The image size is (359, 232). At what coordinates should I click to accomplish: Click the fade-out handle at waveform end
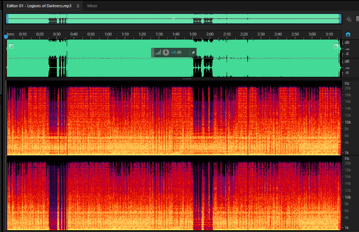[336, 46]
